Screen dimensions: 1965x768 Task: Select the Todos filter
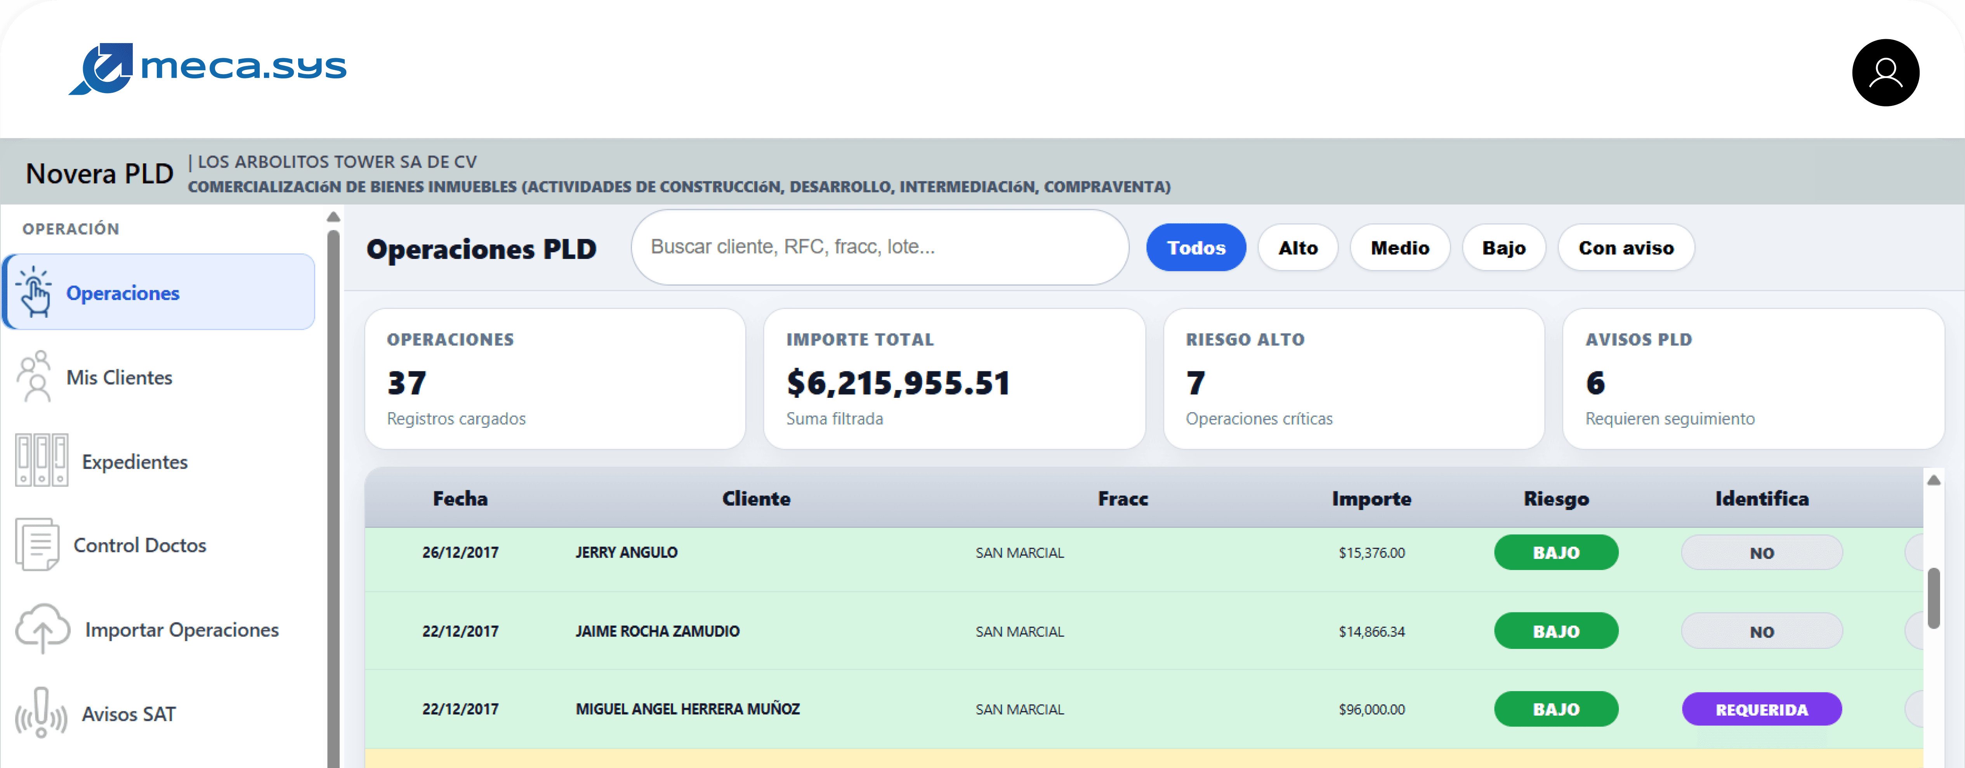[1196, 247]
